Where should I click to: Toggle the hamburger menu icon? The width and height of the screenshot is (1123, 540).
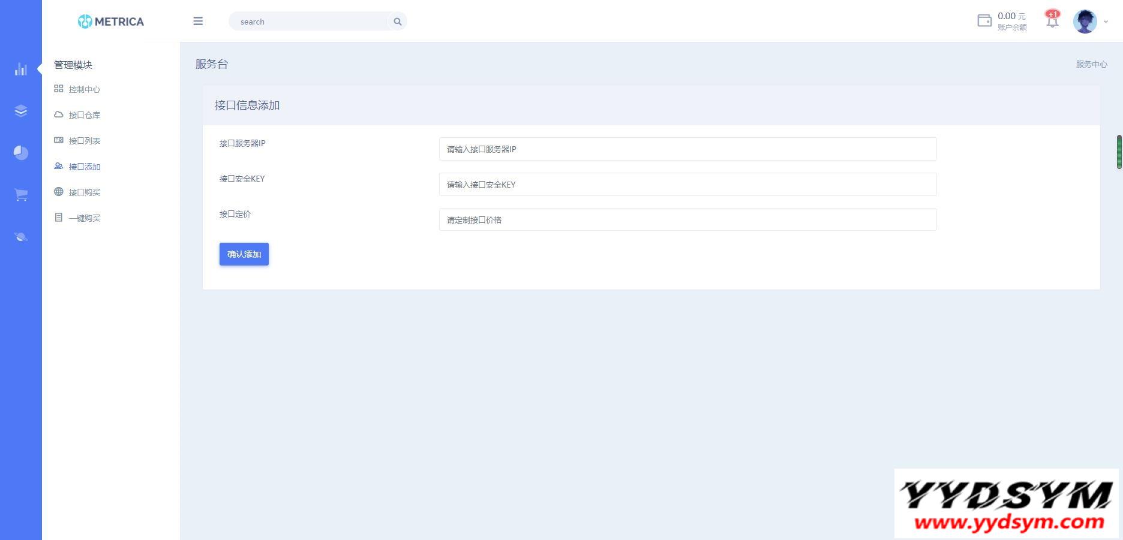point(198,22)
